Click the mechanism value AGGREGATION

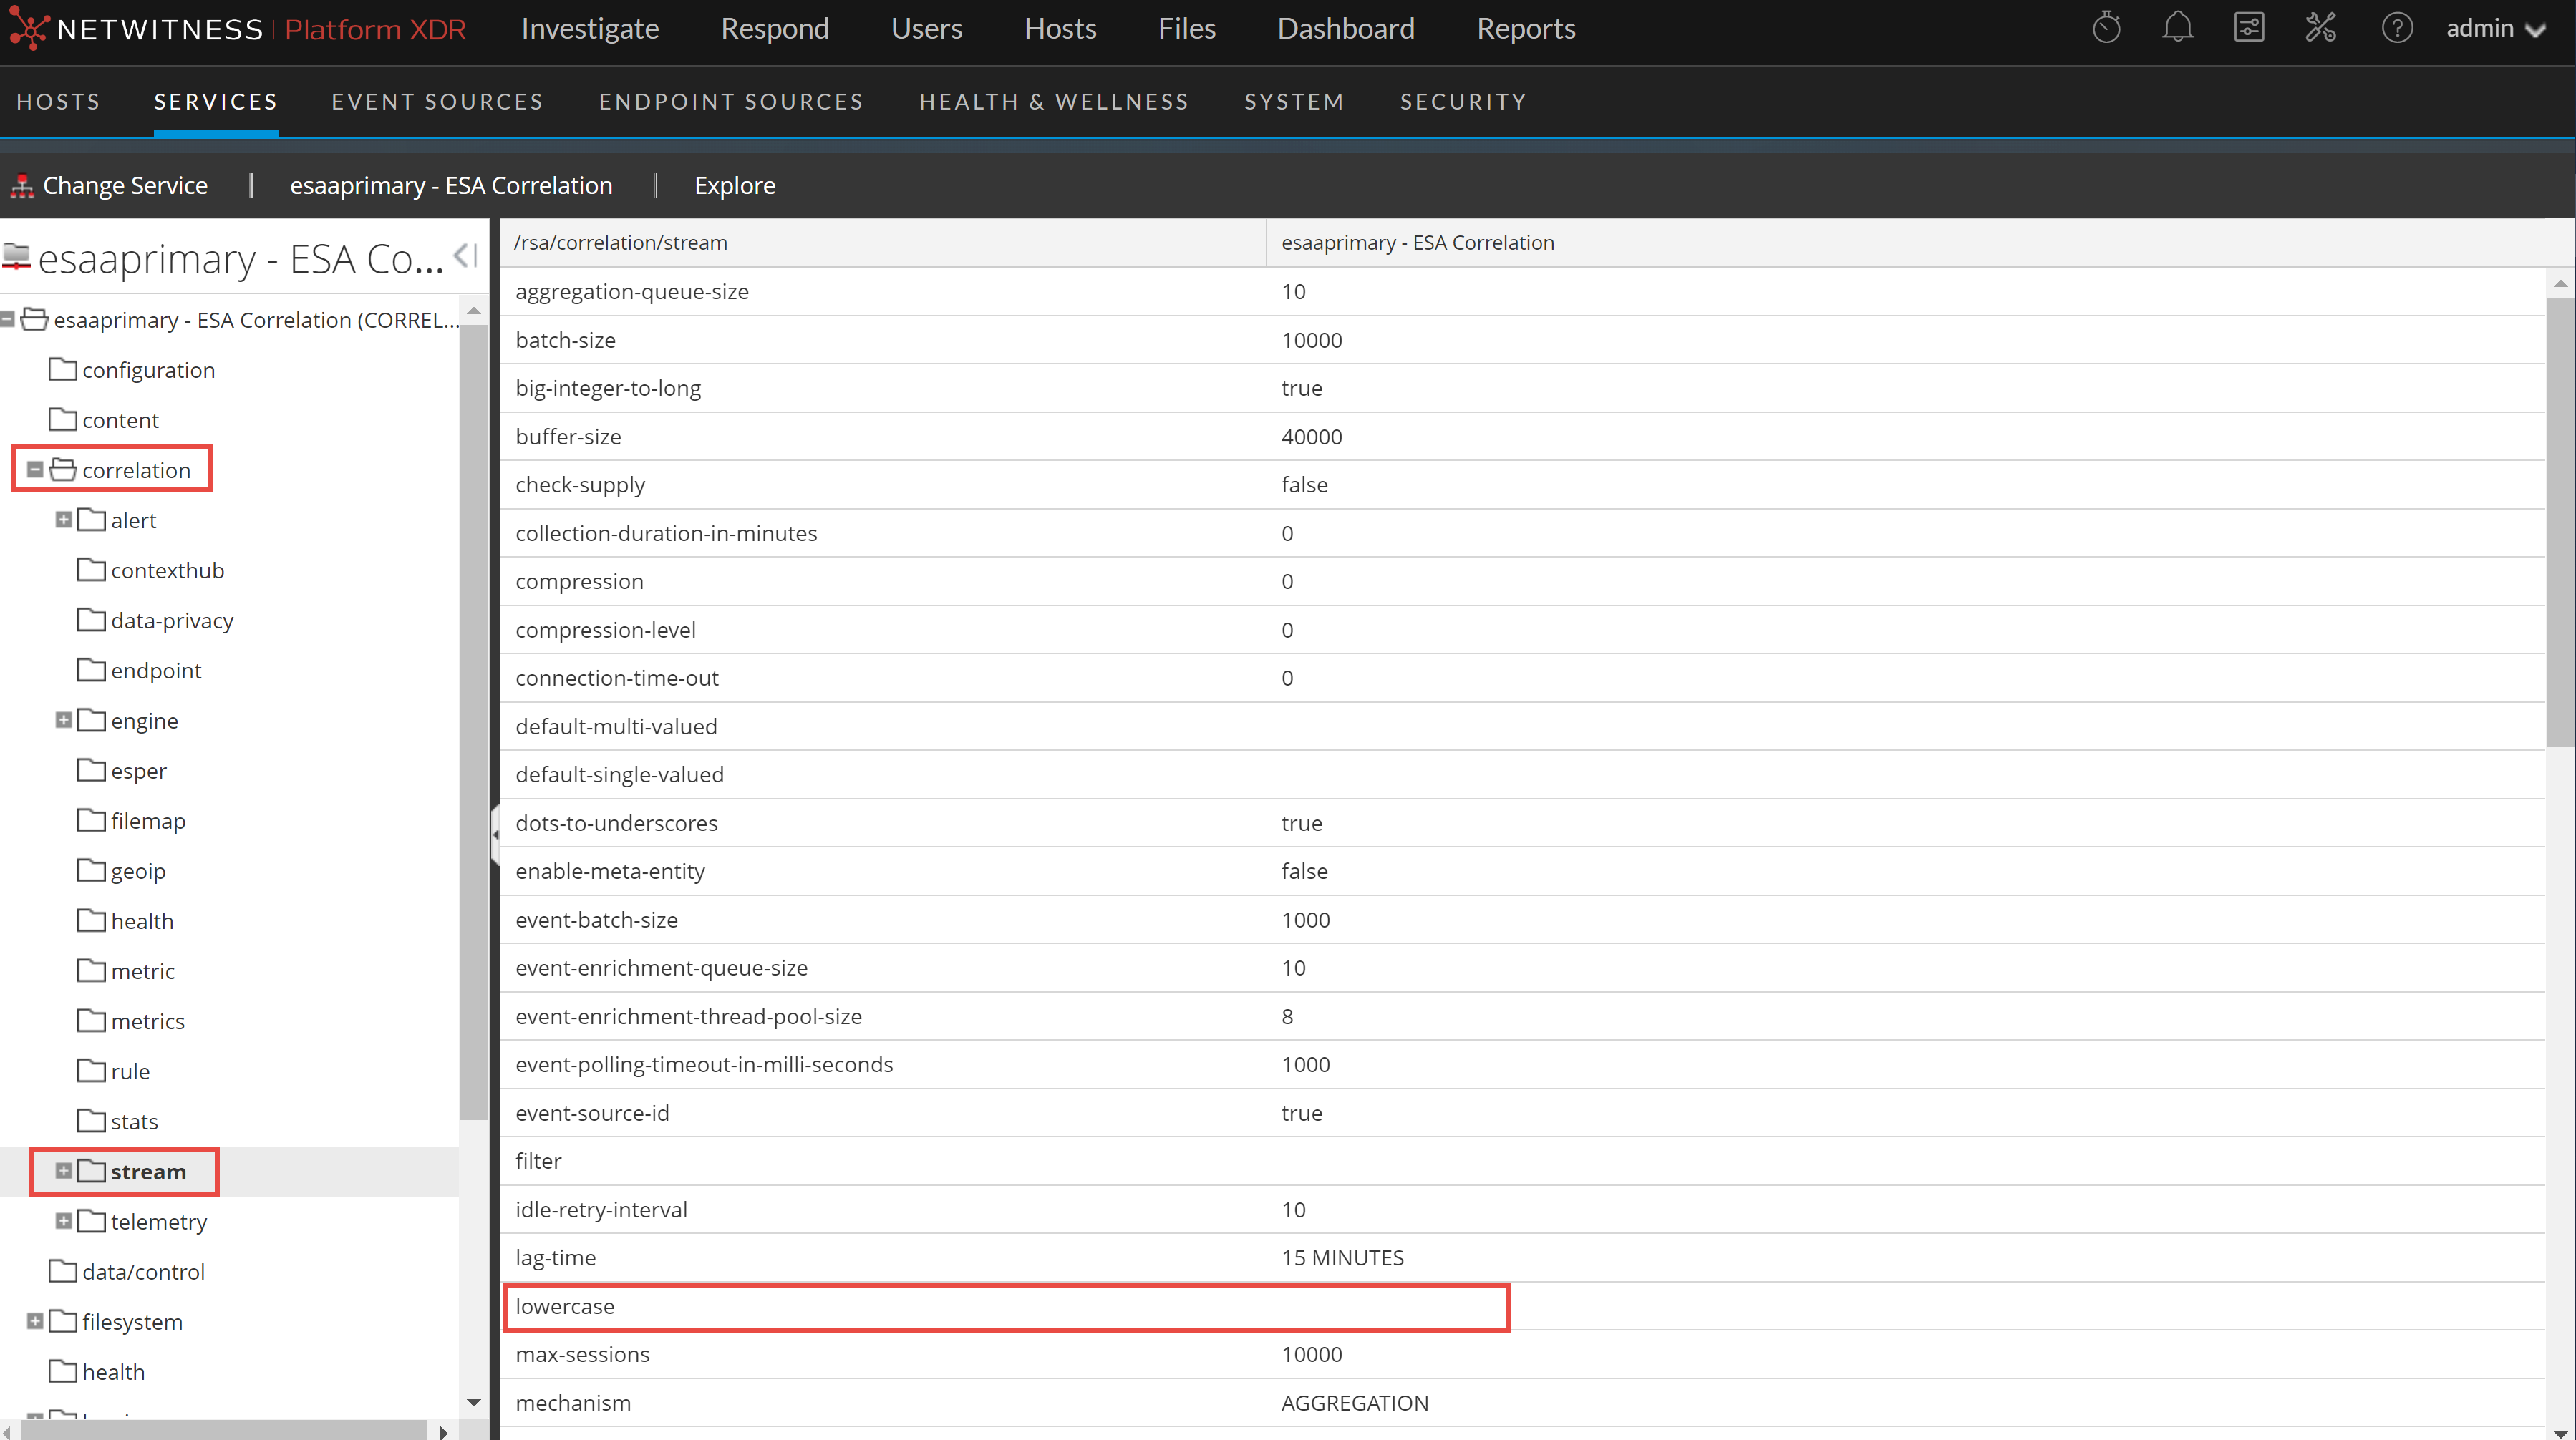point(1354,1402)
